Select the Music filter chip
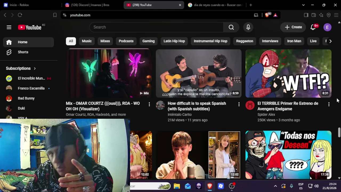Image resolution: width=341 pixels, height=192 pixels. pos(87,41)
